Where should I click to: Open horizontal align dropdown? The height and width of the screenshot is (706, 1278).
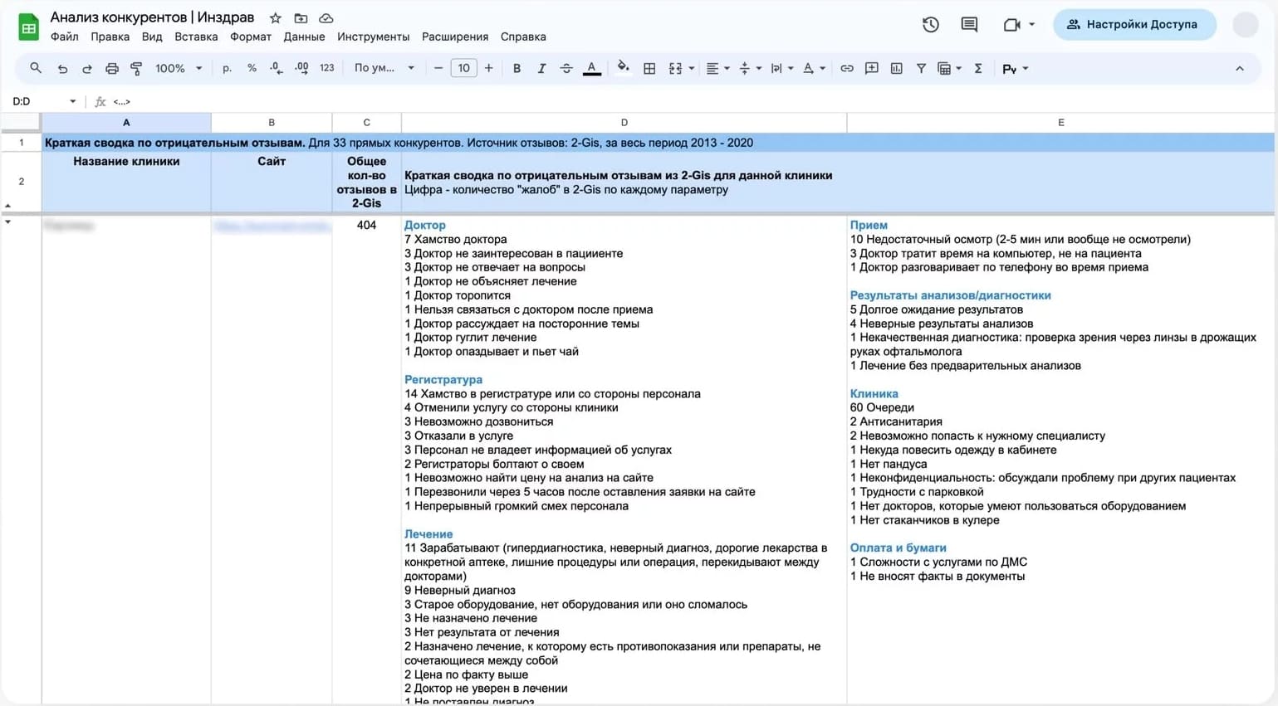tap(717, 69)
